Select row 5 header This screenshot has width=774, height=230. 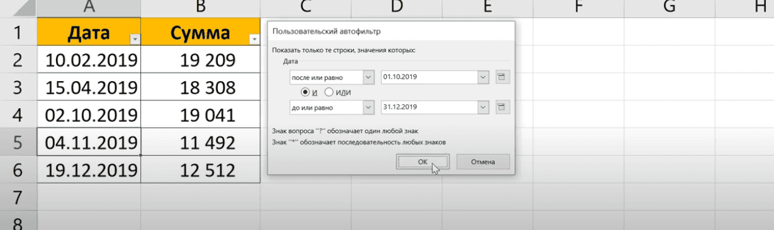[18, 142]
